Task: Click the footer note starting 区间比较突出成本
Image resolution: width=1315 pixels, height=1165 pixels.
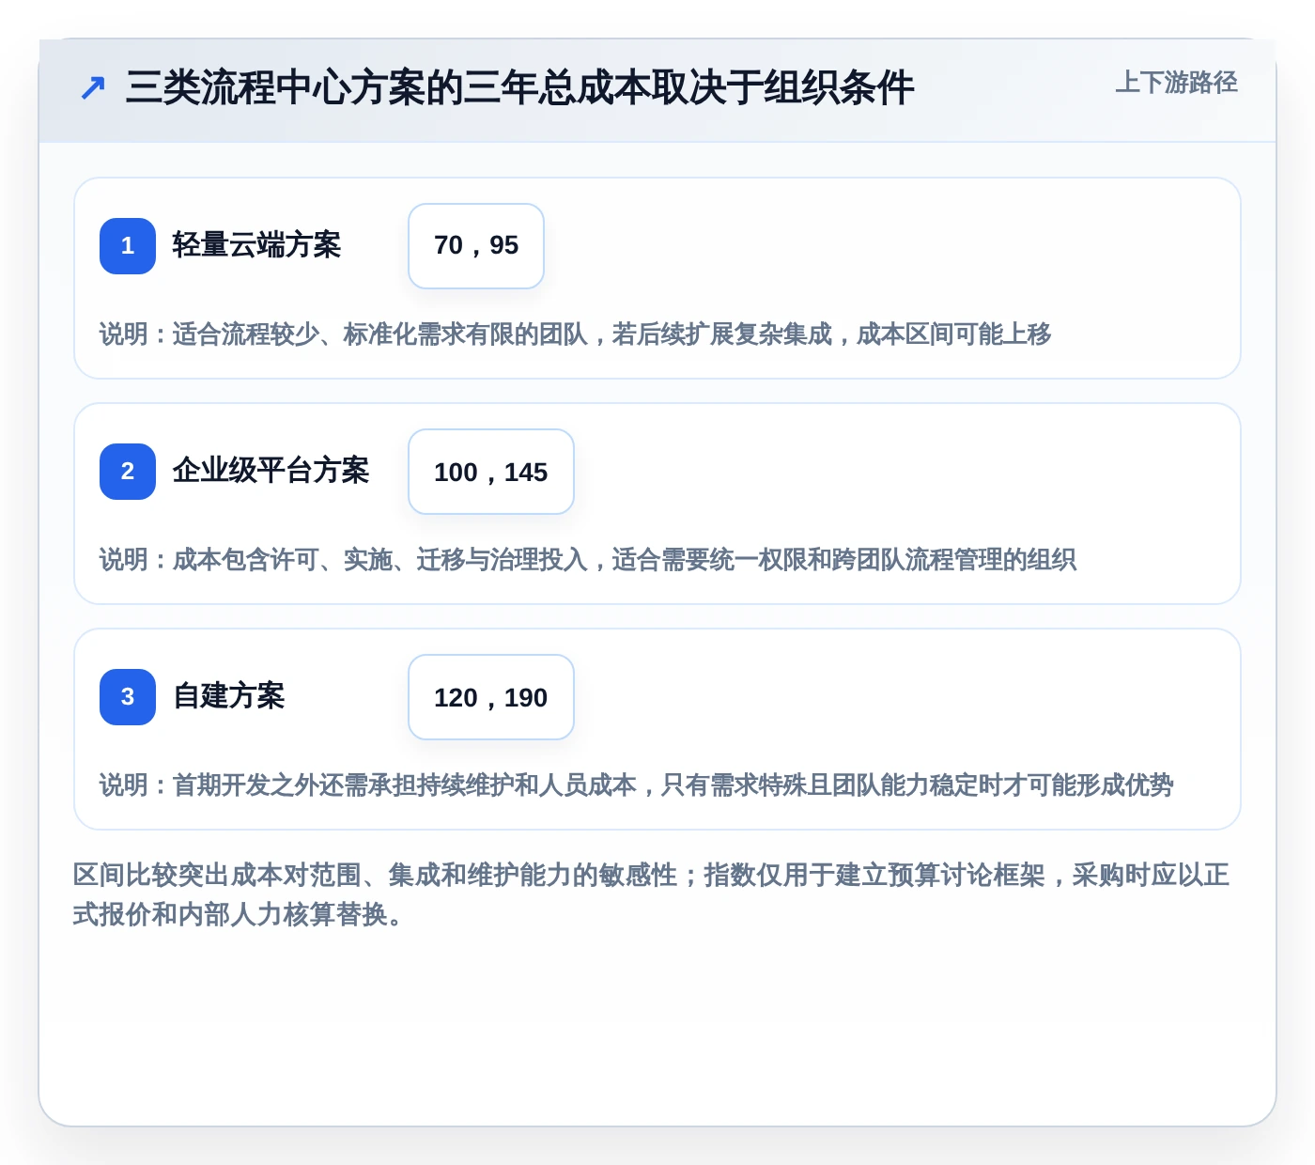Action: pyautogui.click(x=651, y=894)
